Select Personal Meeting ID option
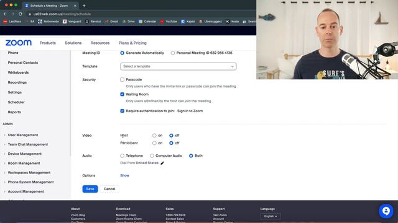Viewport: 398px width, 223px height. pyautogui.click(x=173, y=53)
